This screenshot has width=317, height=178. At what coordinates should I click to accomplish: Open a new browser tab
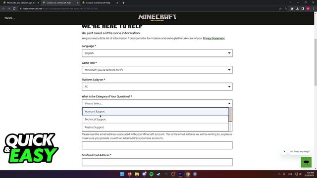123,3
